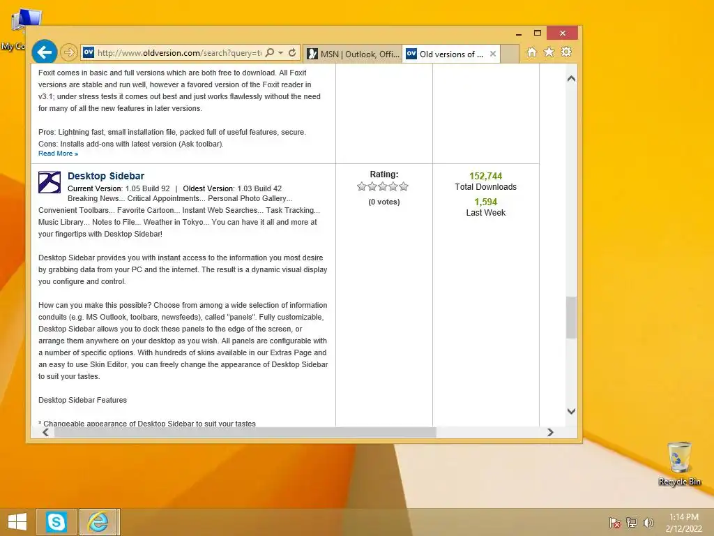Screen dimensions: 714x536
Task: Click the horizontal scrollbar left arrow
Action: point(45,432)
